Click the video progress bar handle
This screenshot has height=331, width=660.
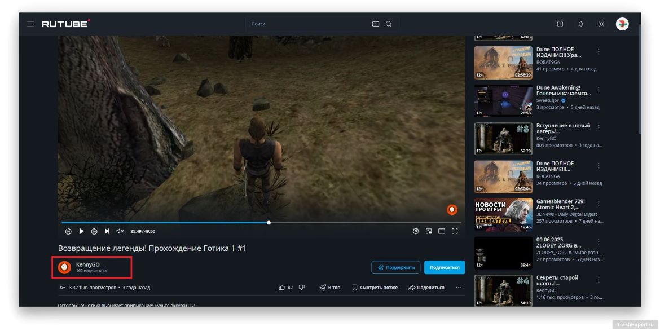(269, 223)
